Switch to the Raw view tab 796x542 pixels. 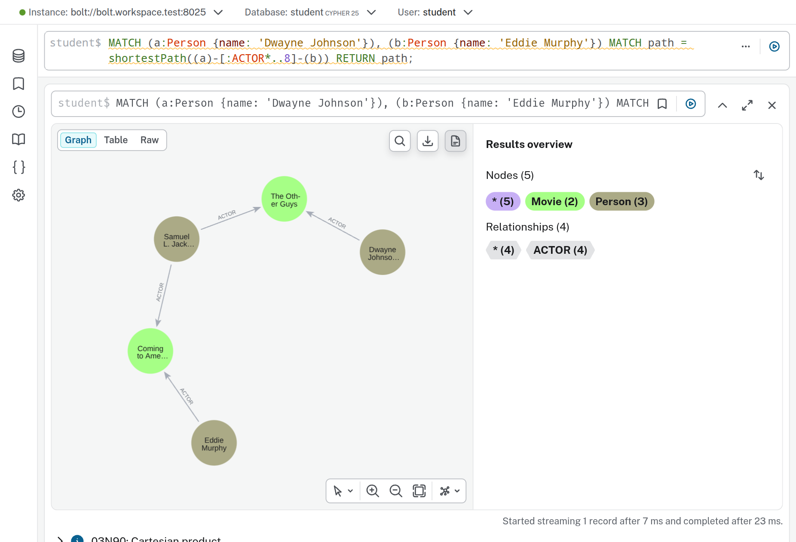pyautogui.click(x=150, y=140)
